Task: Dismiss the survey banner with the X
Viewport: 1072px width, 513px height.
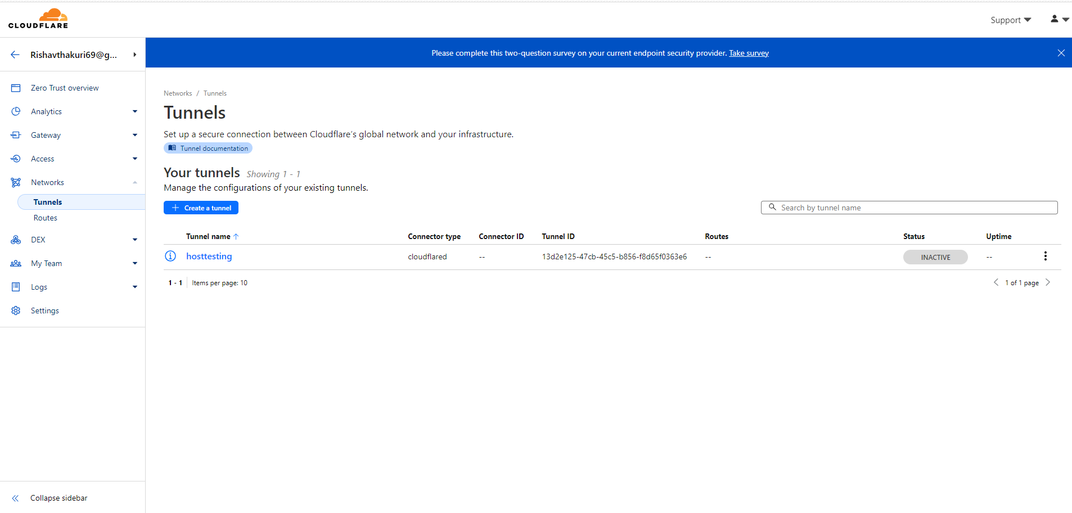Action: point(1061,53)
